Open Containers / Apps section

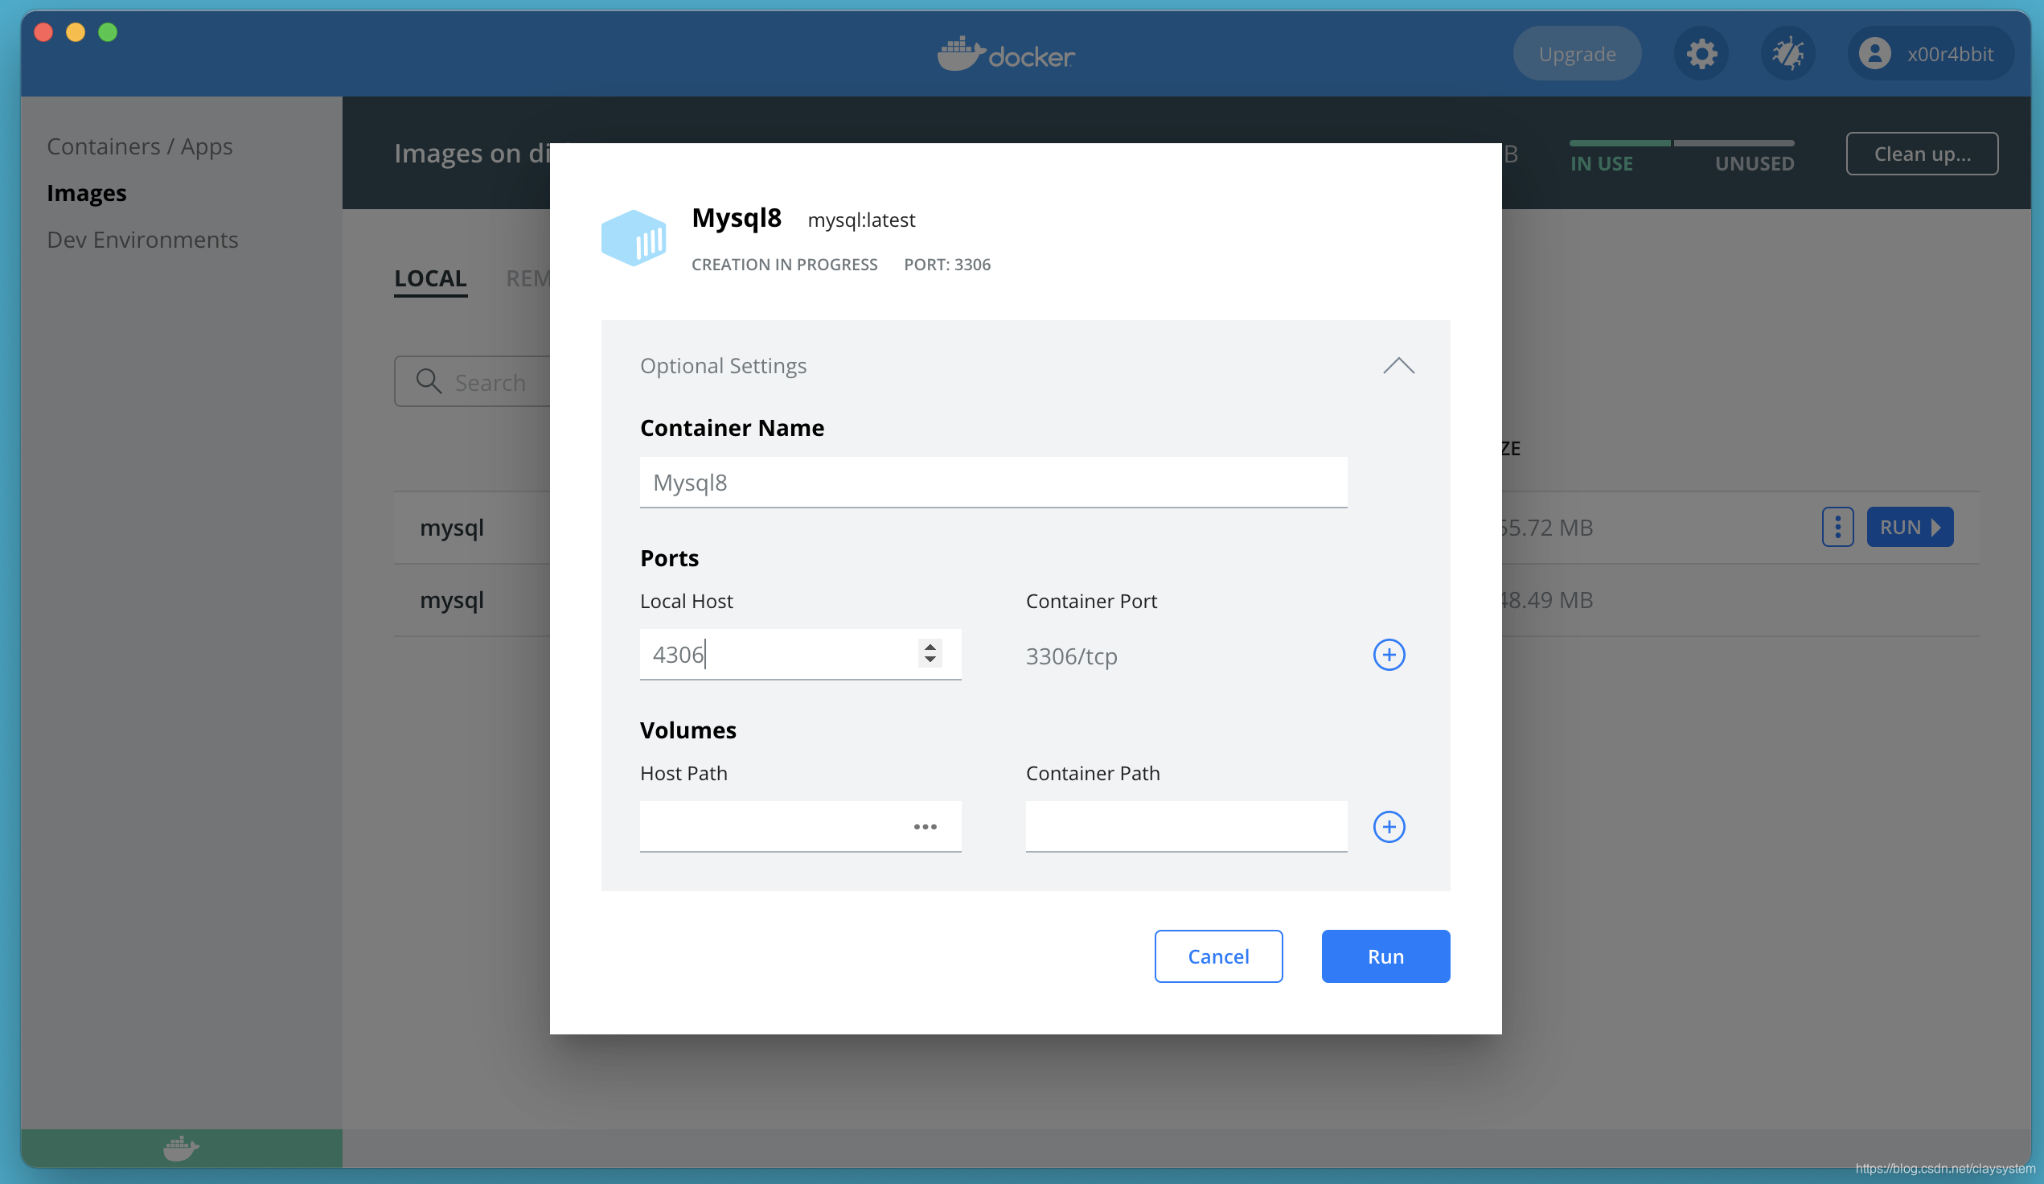[x=140, y=146]
